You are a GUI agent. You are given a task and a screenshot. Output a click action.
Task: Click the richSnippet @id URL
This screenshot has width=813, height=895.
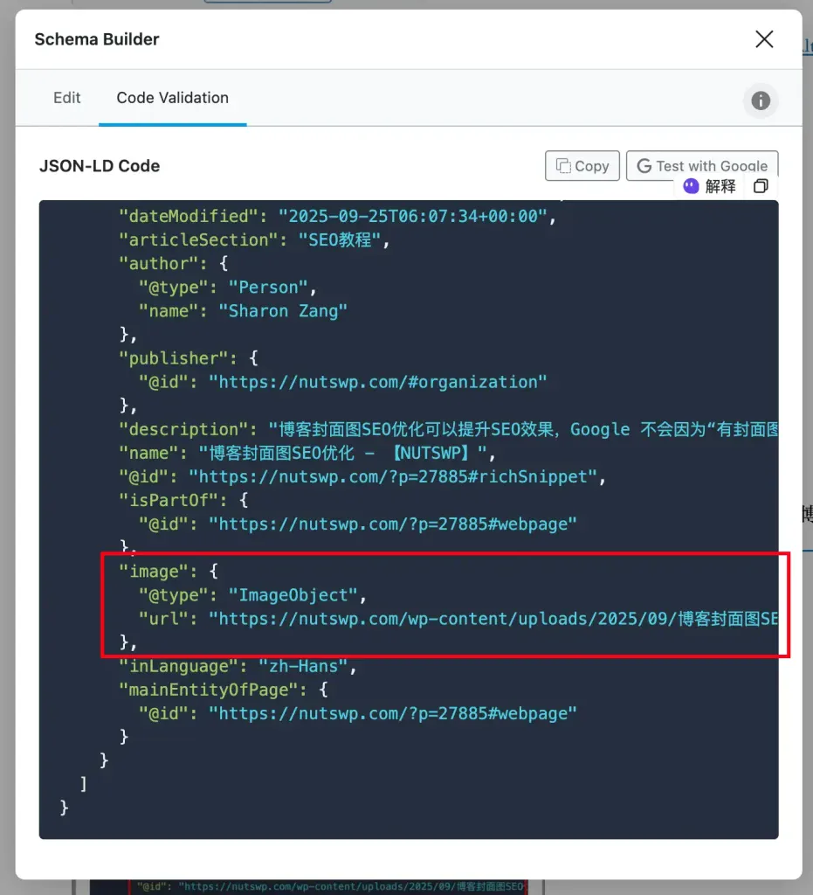(397, 476)
